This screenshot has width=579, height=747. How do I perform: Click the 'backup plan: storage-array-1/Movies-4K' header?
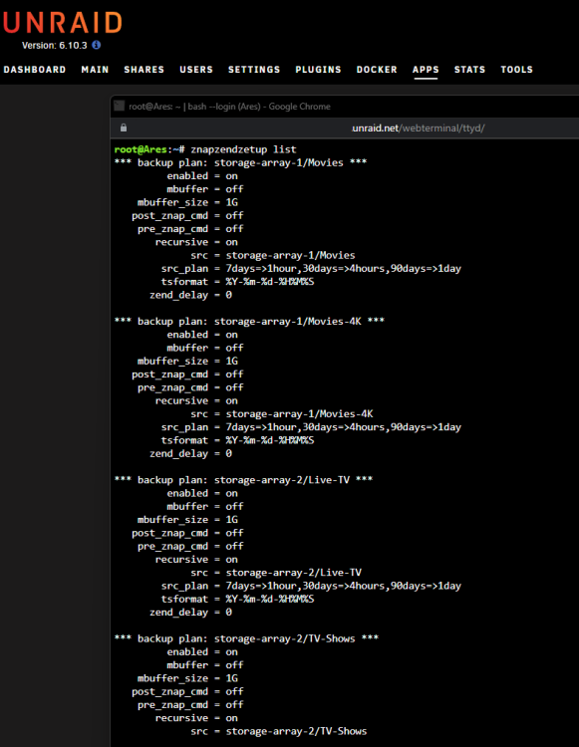point(249,322)
